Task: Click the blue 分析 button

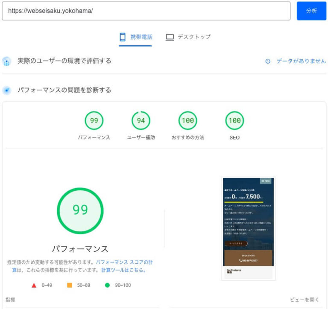Action: (x=311, y=11)
